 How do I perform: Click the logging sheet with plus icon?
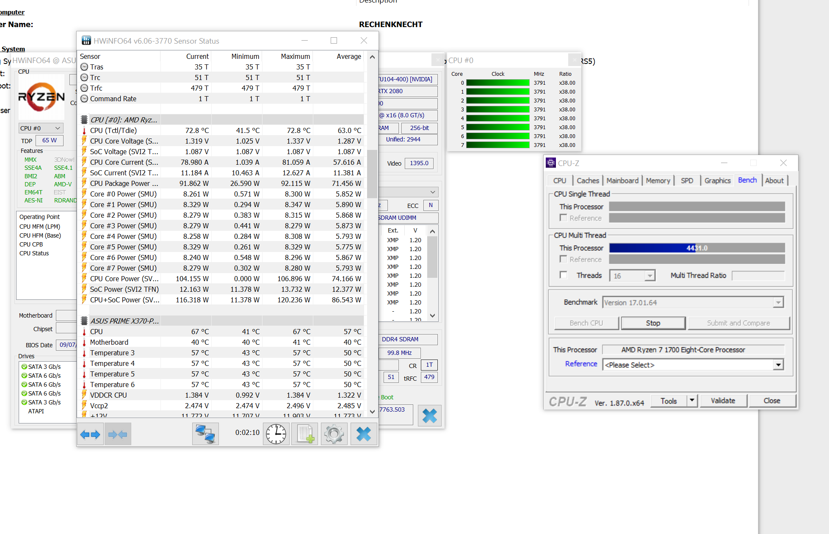pyautogui.click(x=305, y=434)
